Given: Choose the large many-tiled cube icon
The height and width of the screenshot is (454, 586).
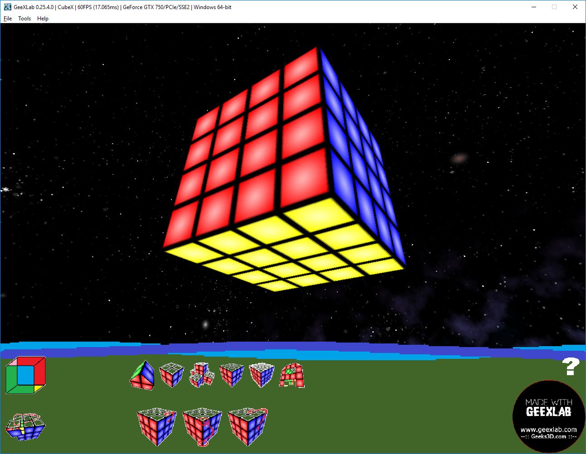Looking at the screenshot, I should pyautogui.click(x=262, y=375).
